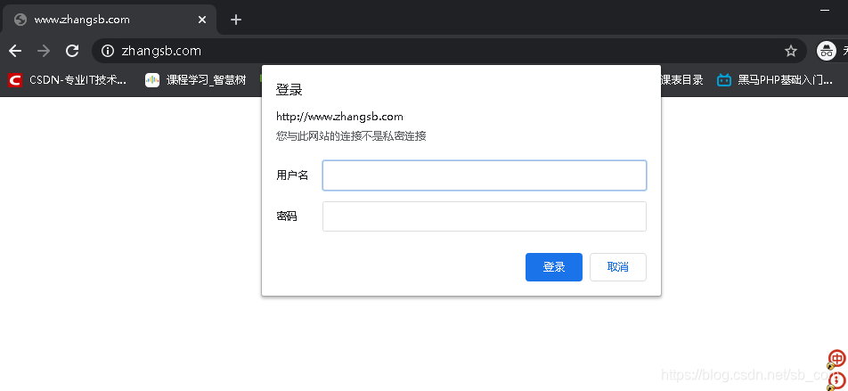
Task: Click the red 中 input method icon
Action: [x=837, y=358]
